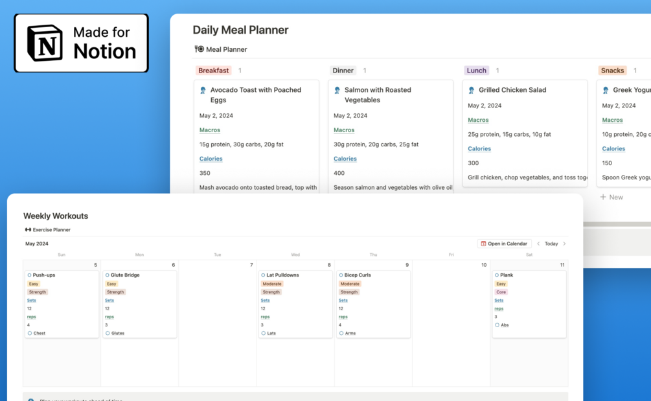Go to previous week with left chevron
This screenshot has height=401, width=651.
point(538,244)
